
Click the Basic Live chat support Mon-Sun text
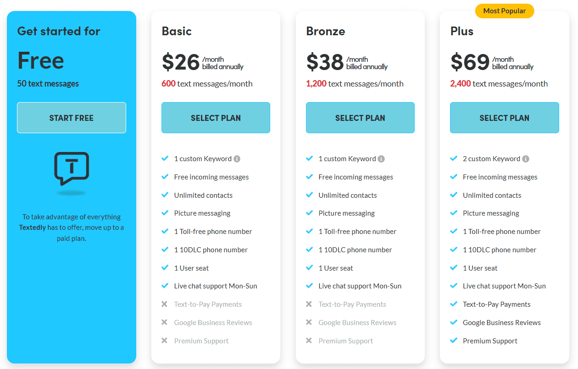pos(216,286)
